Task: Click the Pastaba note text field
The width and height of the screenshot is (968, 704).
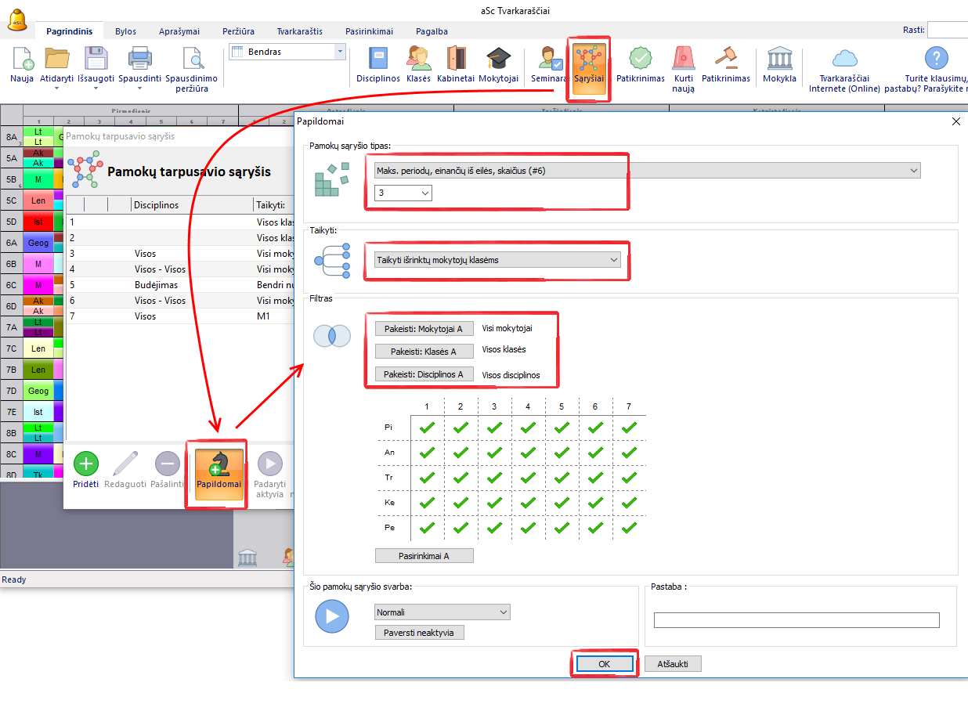Action: 796,620
